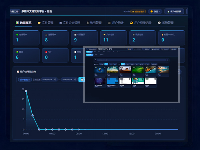The image size is (200, 150).
Task: Click the start date input field
Action: 49,79
